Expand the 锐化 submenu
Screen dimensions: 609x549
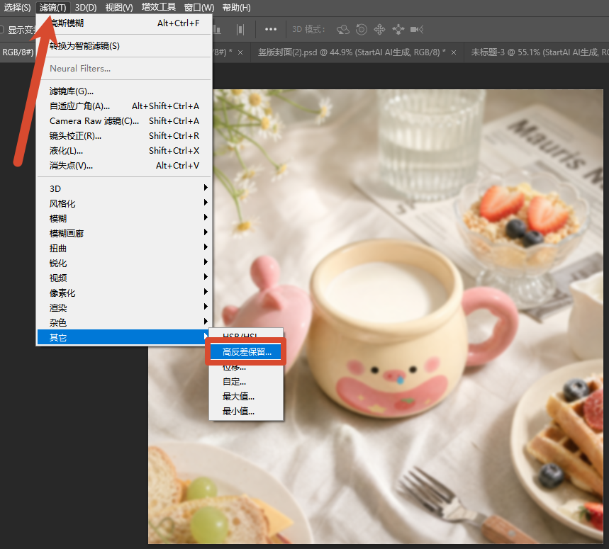125,263
